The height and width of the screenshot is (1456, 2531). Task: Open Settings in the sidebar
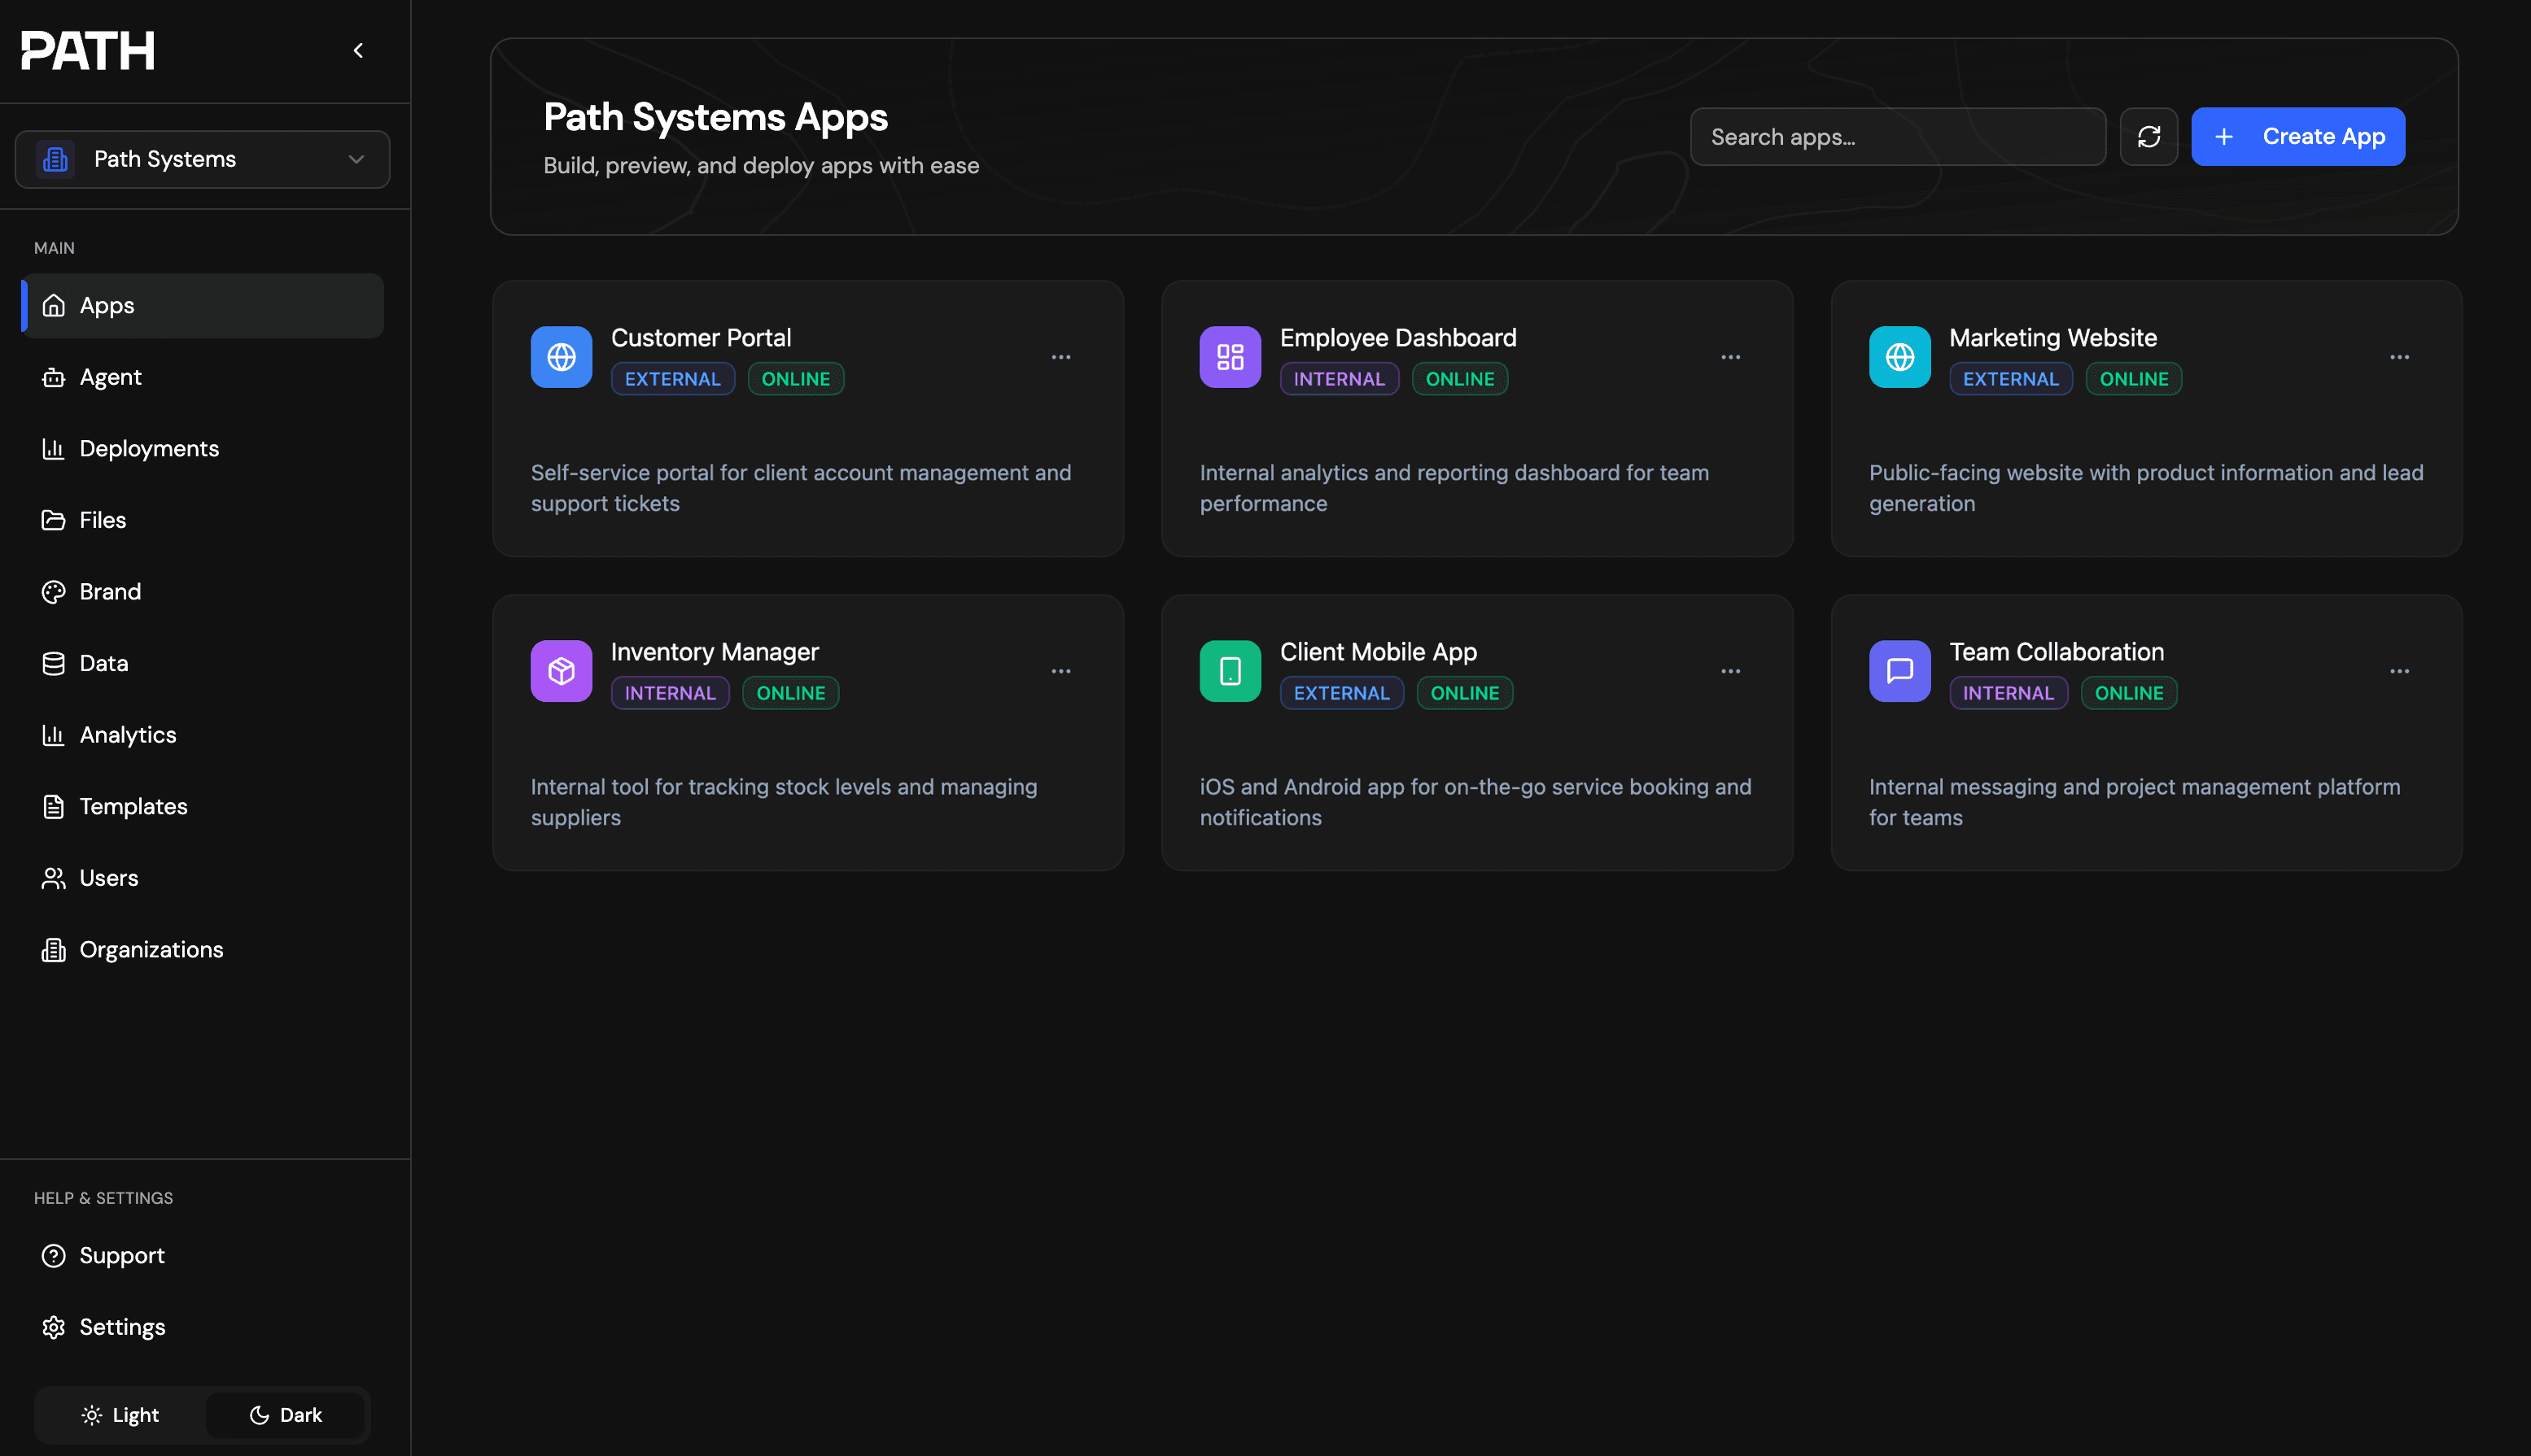[122, 1327]
